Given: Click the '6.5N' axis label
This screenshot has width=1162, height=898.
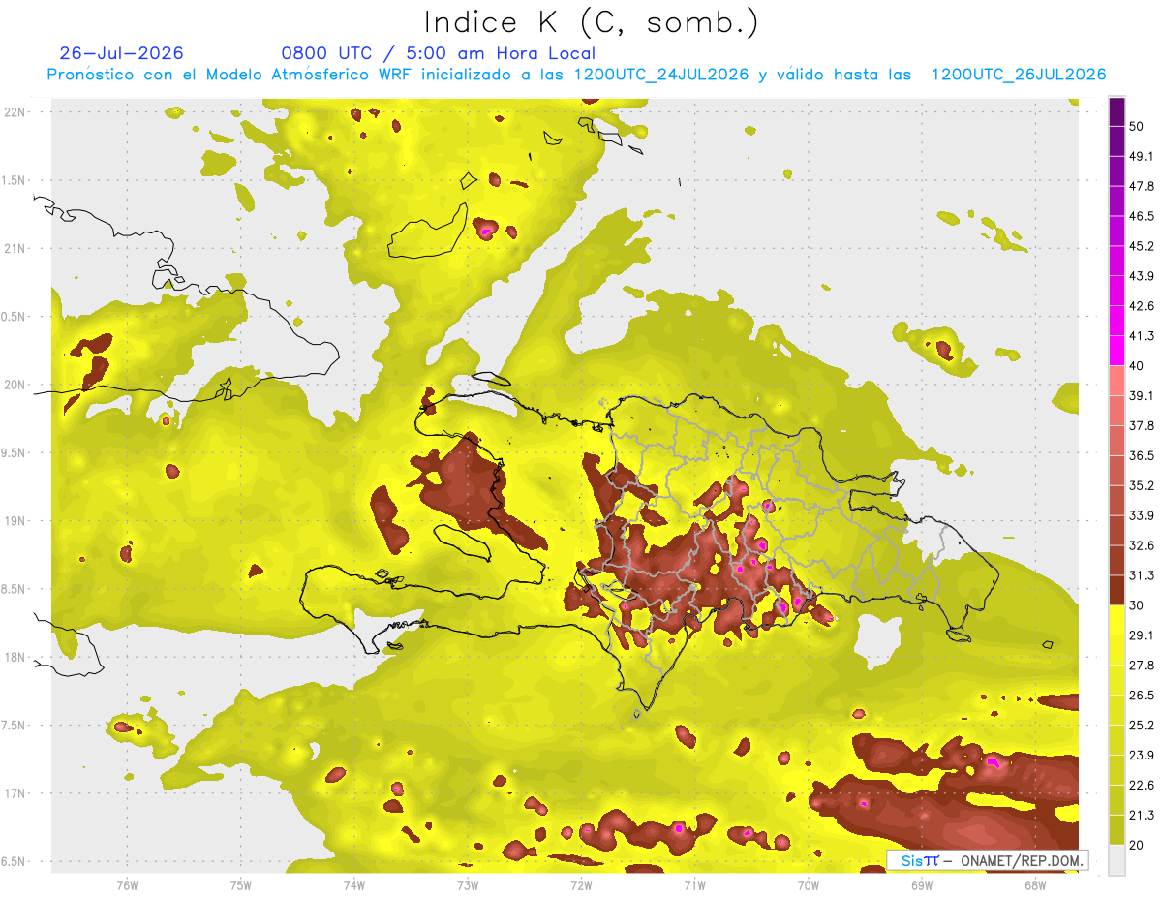Looking at the screenshot, I should coord(14,862).
